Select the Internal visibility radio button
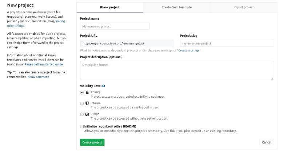Image resolution: width=291 pixels, height=154 pixels. [82, 104]
